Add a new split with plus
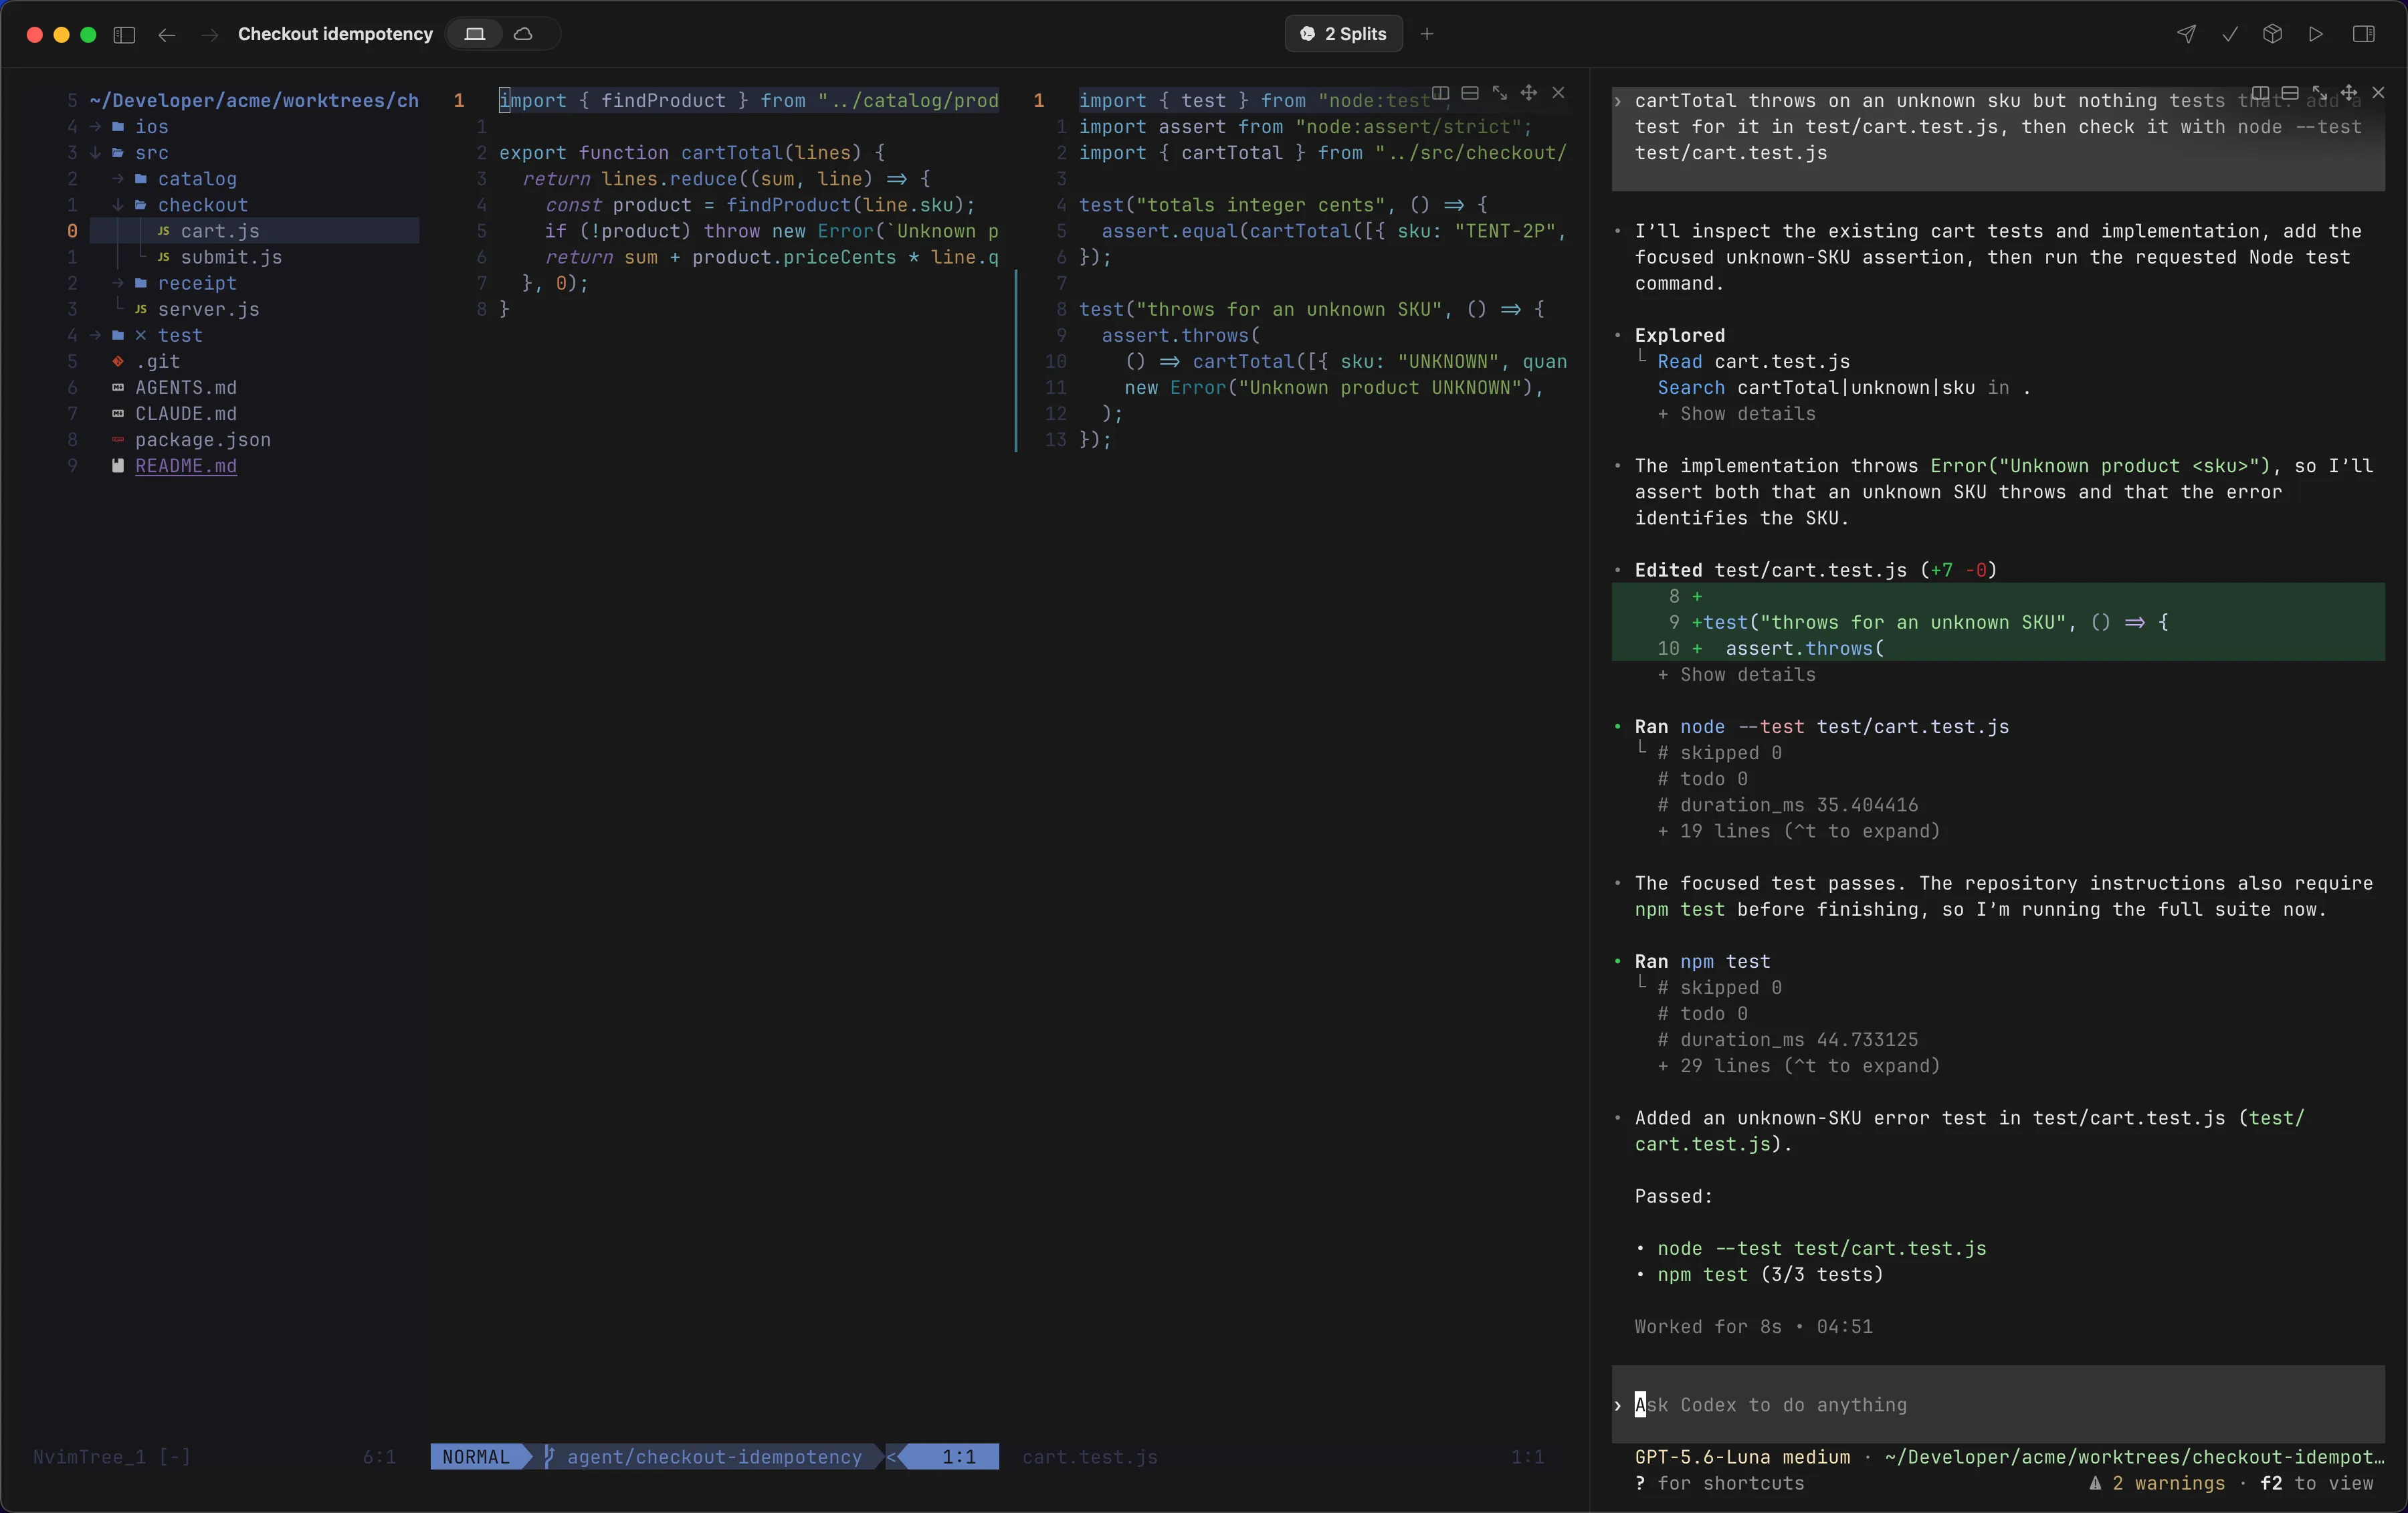This screenshot has height=1513, width=2408. click(1427, 34)
